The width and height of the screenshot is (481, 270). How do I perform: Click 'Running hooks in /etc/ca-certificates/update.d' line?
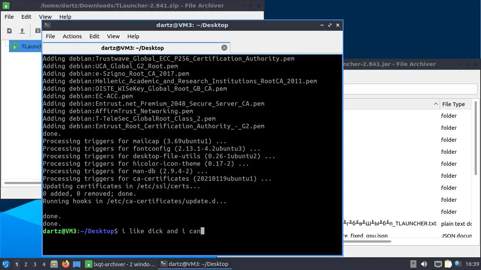click(x=135, y=201)
